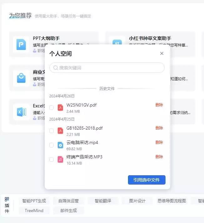This screenshot has height=223, width=204.
Task: Open the PPT大纲助手 card title
Action: pos(46,38)
